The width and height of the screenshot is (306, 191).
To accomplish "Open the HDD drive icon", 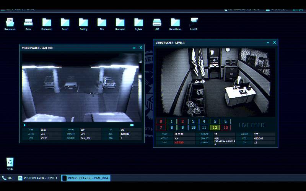I will tap(157, 23).
